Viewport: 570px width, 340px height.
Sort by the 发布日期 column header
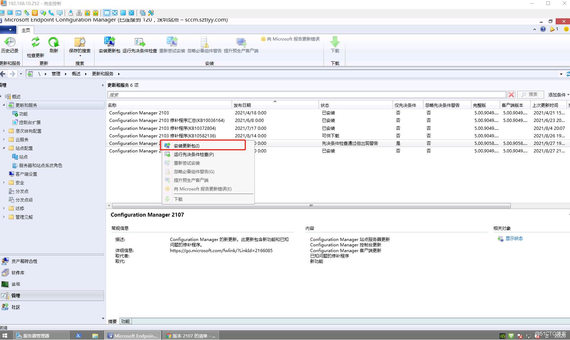coord(275,105)
